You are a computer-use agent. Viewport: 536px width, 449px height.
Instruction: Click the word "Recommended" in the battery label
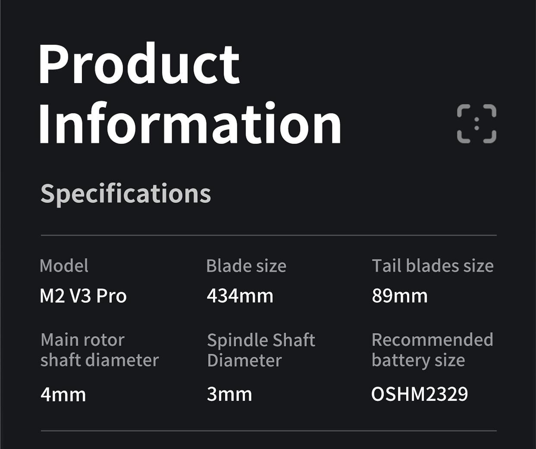432,340
